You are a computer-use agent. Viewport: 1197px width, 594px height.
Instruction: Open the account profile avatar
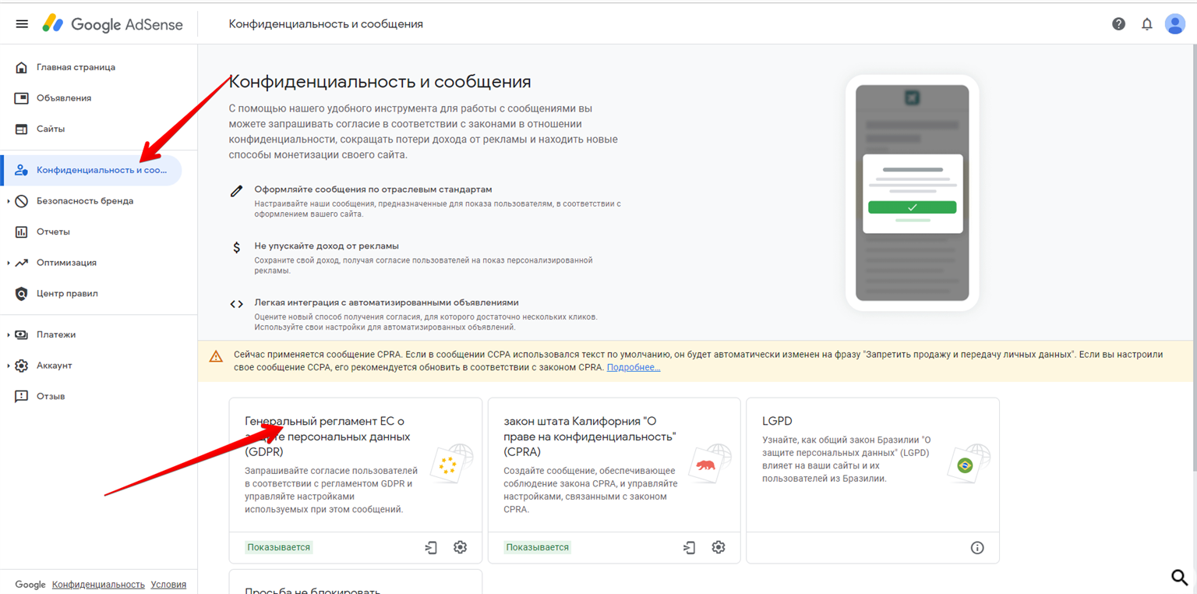1174,24
